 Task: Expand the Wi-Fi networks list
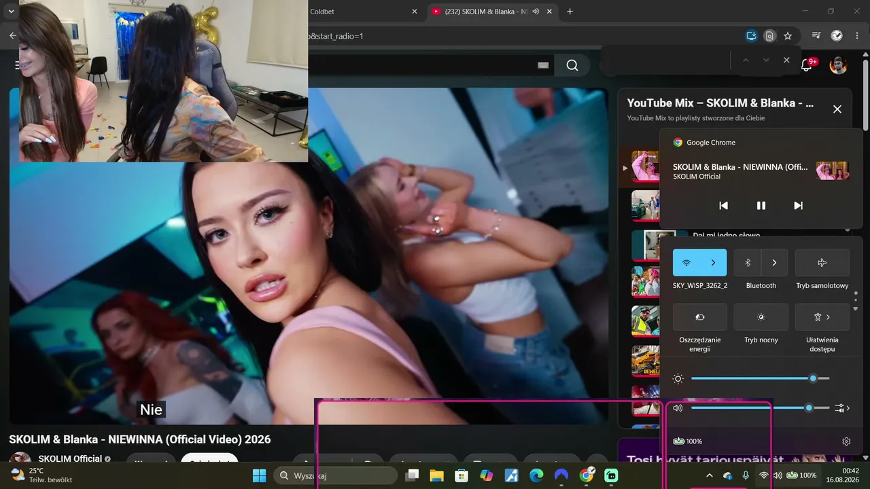[x=714, y=263]
